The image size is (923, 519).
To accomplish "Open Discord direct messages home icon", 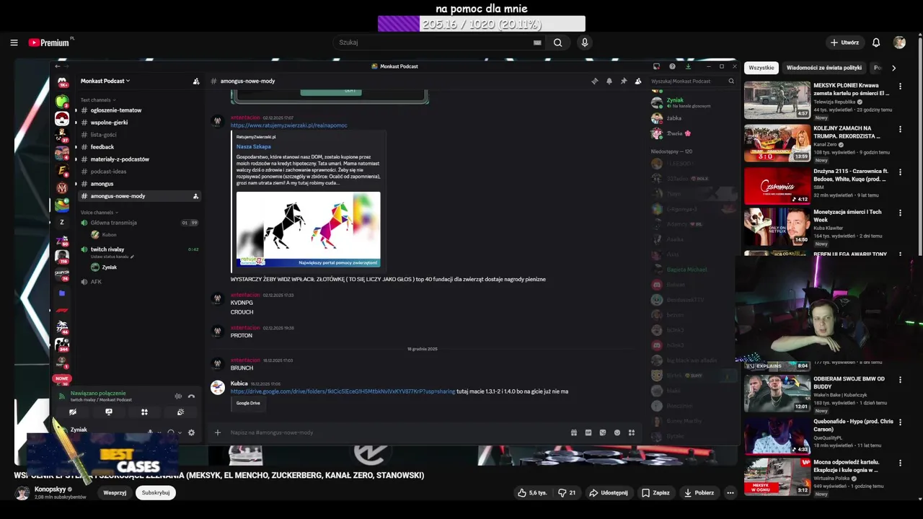I will pos(62,83).
